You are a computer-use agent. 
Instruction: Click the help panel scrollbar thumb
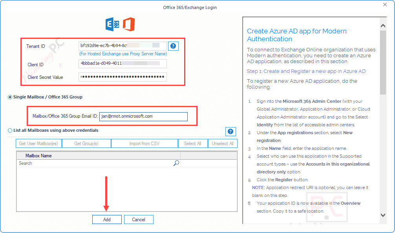[383, 62]
